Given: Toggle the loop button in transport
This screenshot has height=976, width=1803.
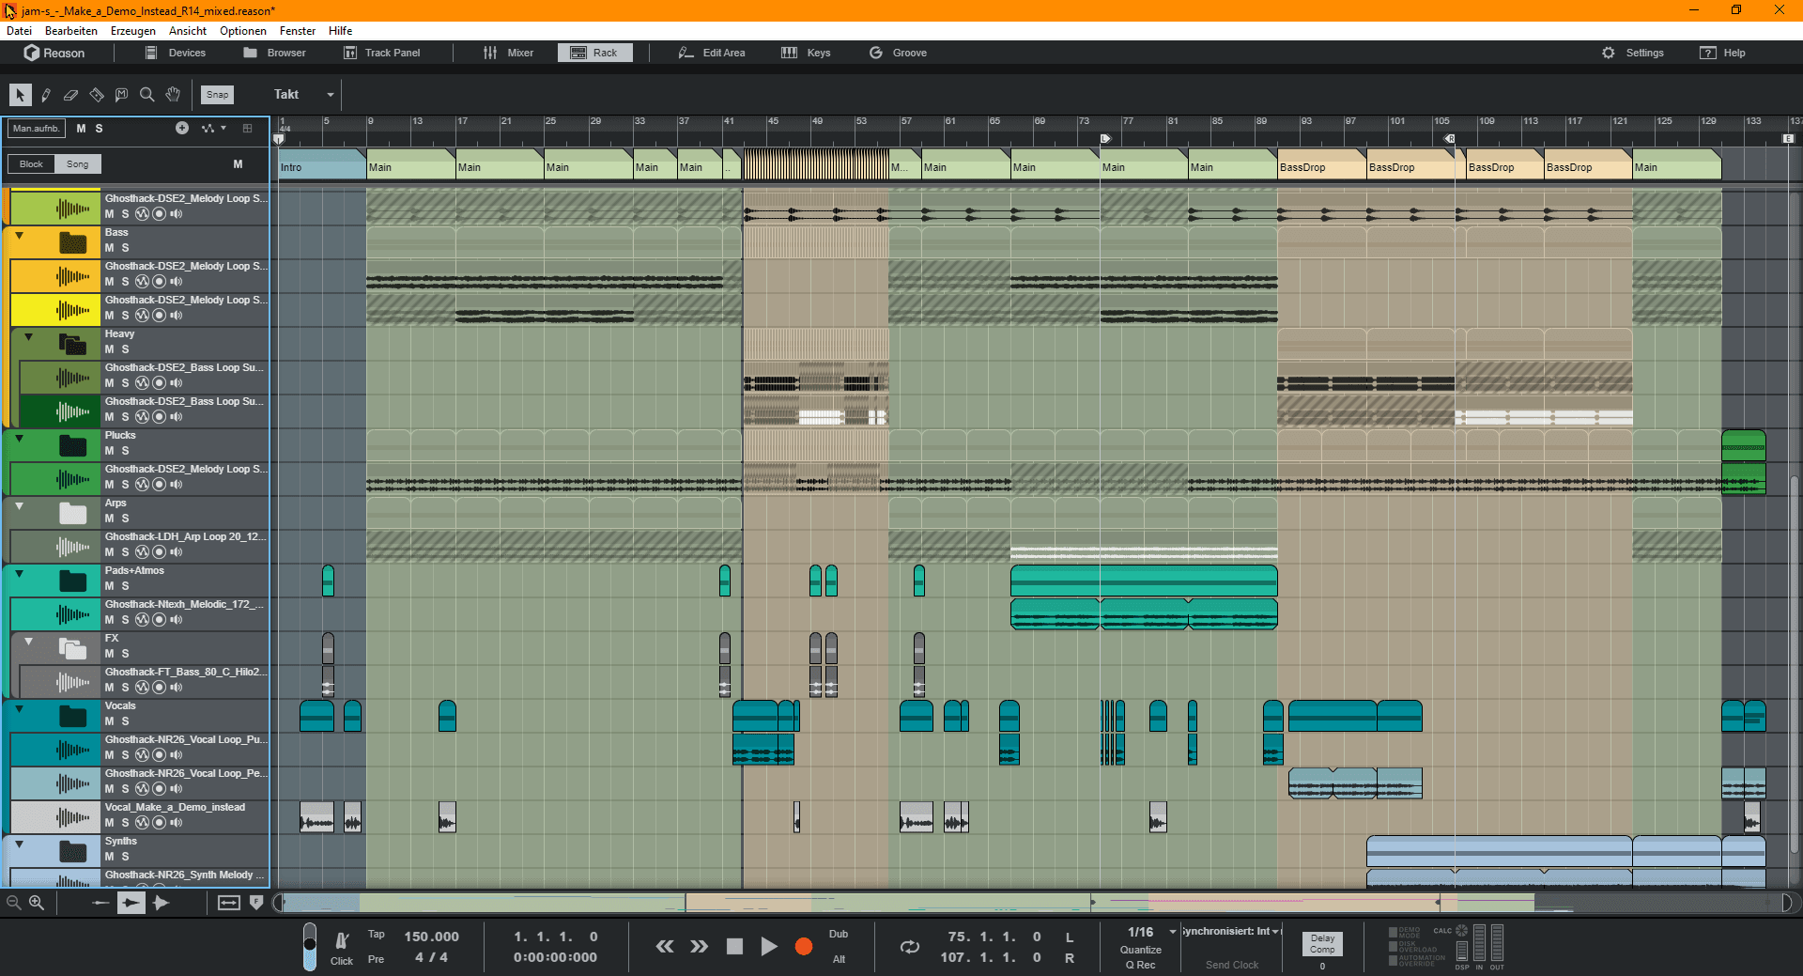Looking at the screenshot, I should click(x=910, y=947).
